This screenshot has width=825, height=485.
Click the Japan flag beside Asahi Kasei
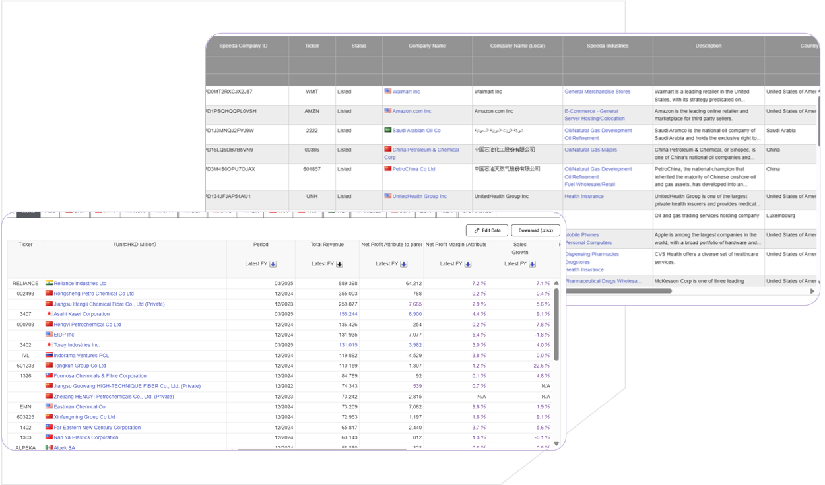pyautogui.click(x=49, y=314)
